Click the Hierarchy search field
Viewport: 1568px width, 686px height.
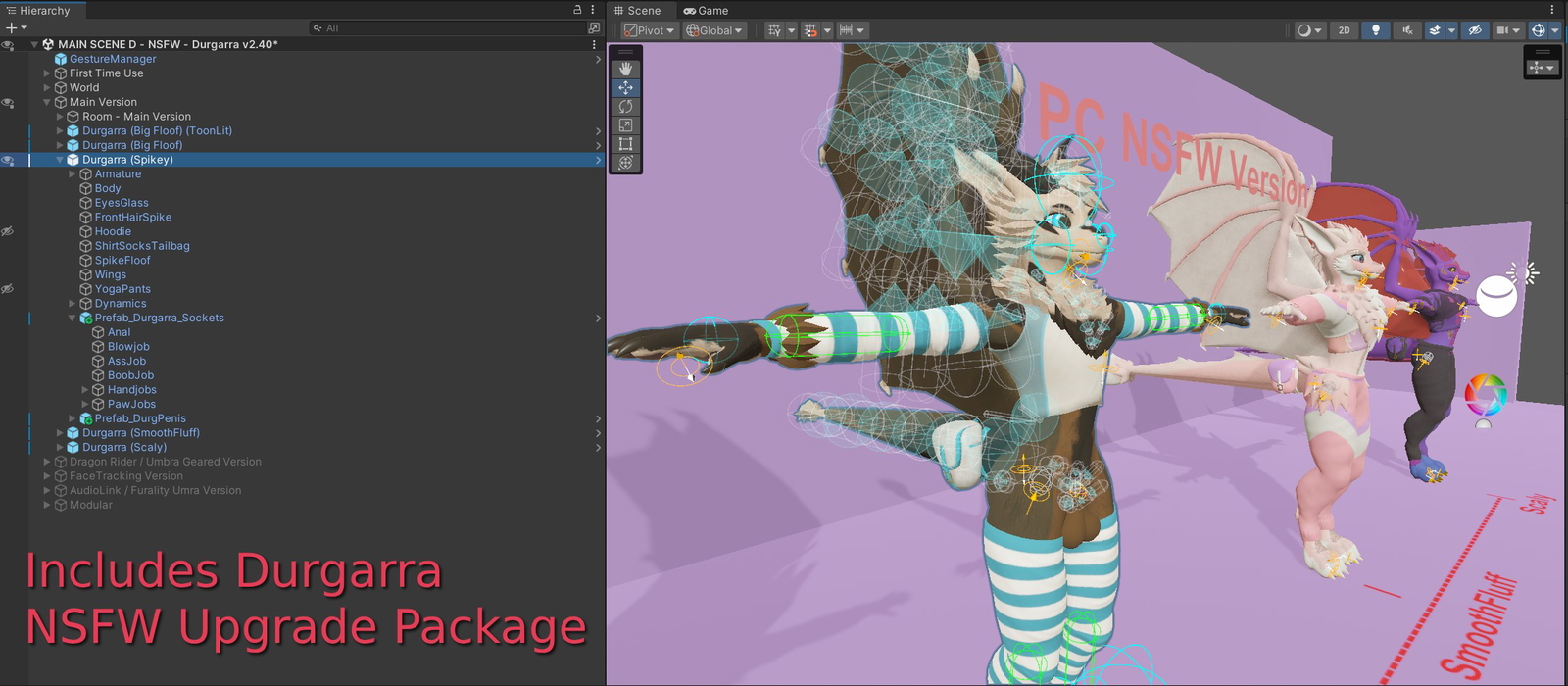(x=451, y=28)
